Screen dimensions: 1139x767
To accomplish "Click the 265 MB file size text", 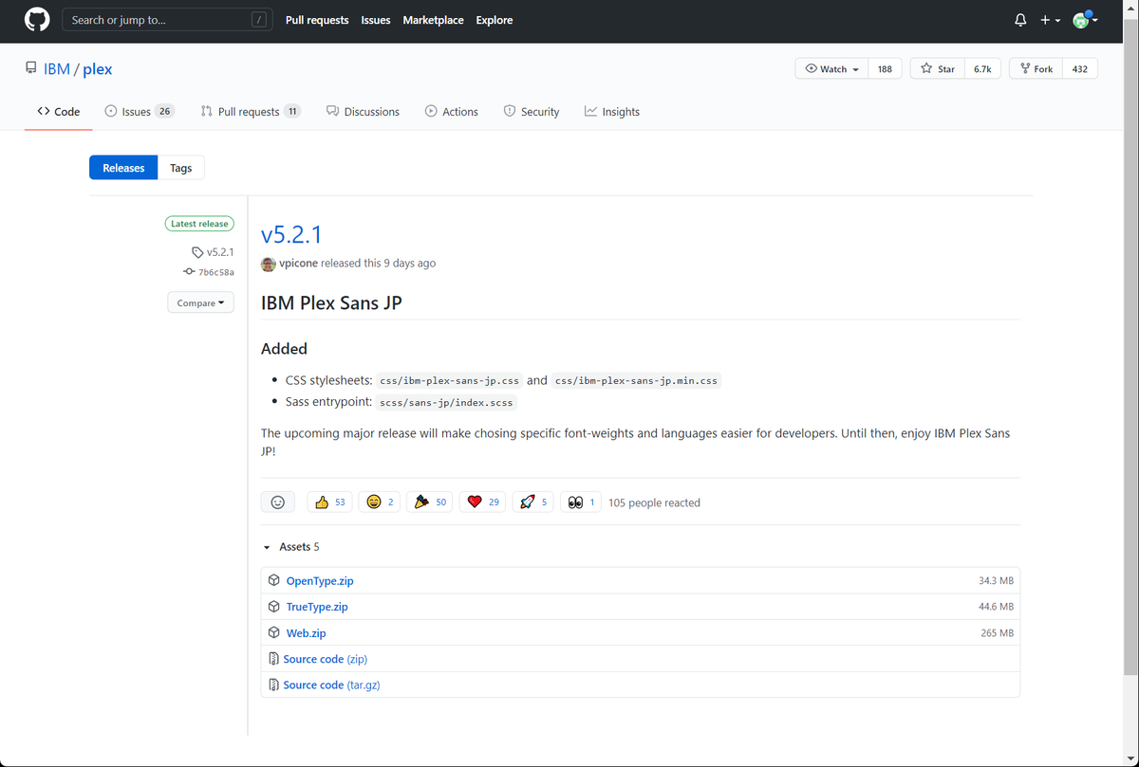I will pyautogui.click(x=997, y=632).
